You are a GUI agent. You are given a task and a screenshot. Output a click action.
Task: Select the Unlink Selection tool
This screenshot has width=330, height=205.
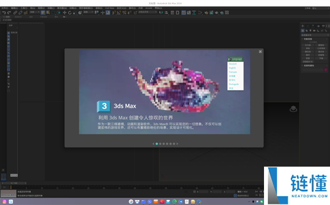pyautogui.click(x=20, y=13)
